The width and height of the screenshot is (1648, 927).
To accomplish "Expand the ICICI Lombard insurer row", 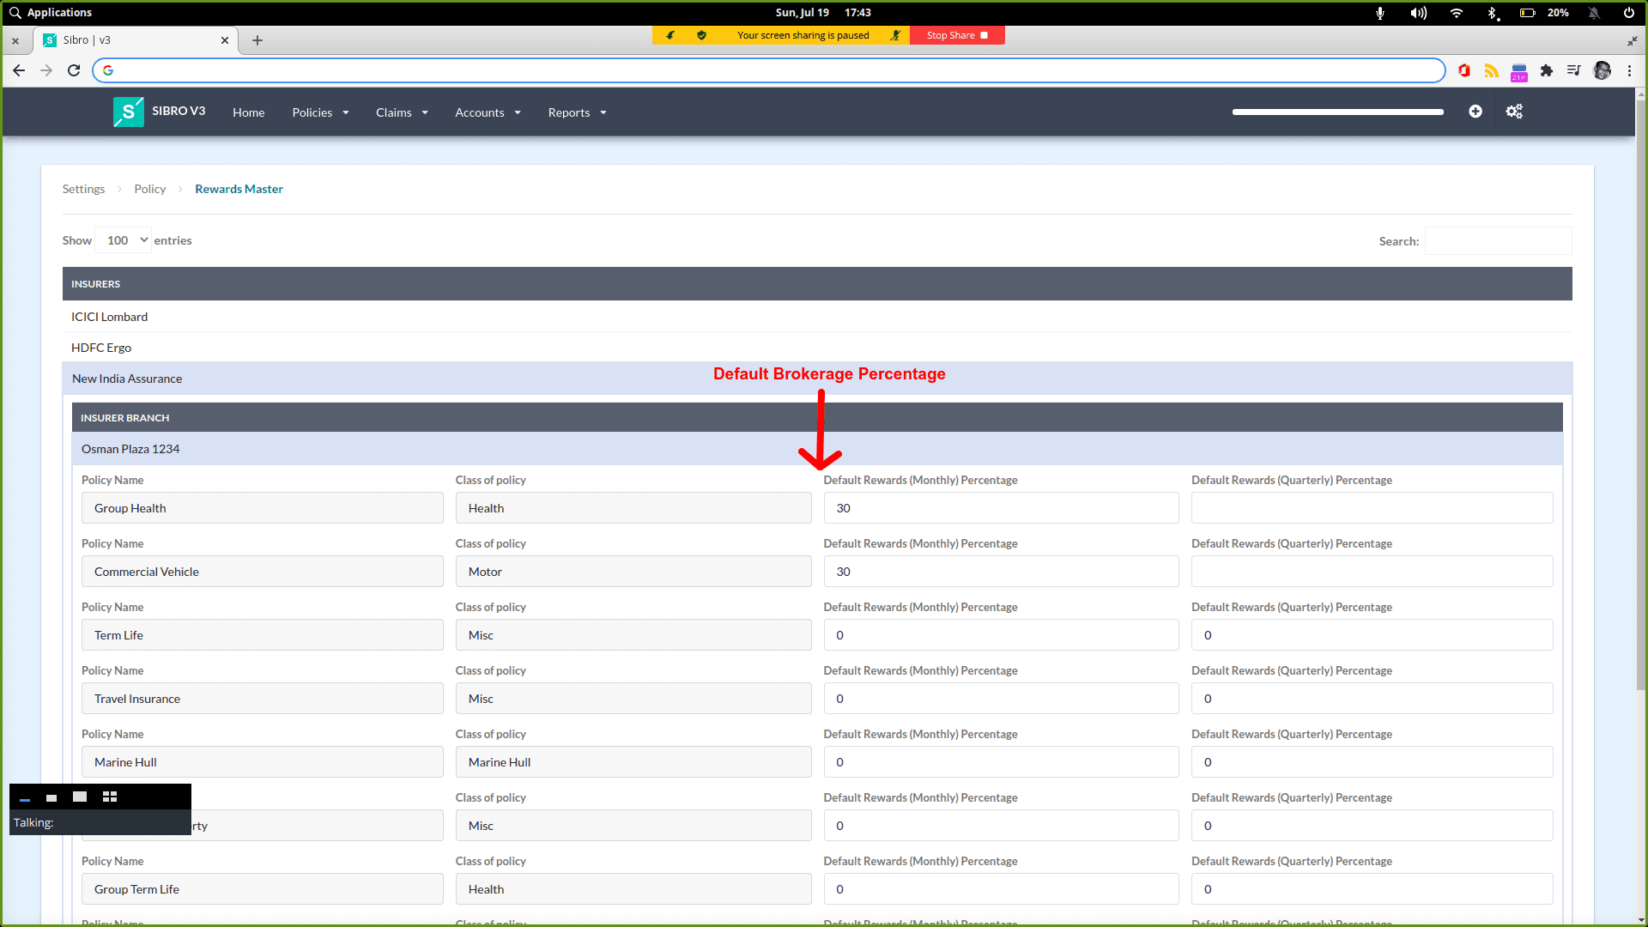I will (x=817, y=317).
